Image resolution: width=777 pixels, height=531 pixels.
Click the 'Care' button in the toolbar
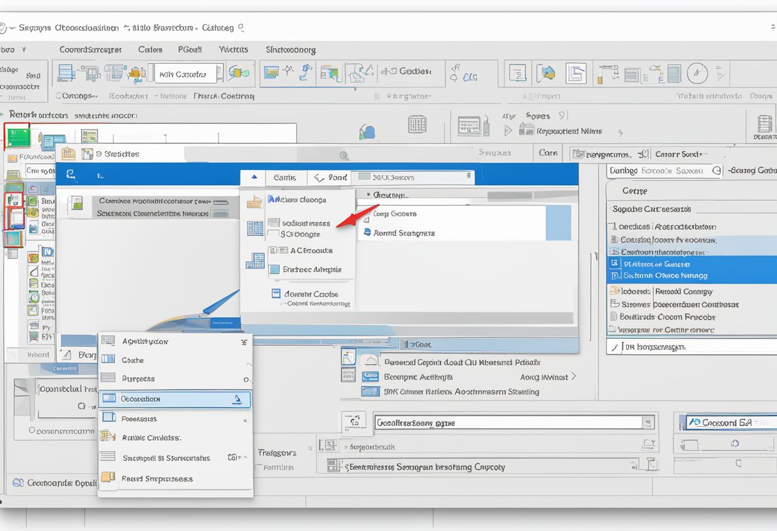(548, 153)
